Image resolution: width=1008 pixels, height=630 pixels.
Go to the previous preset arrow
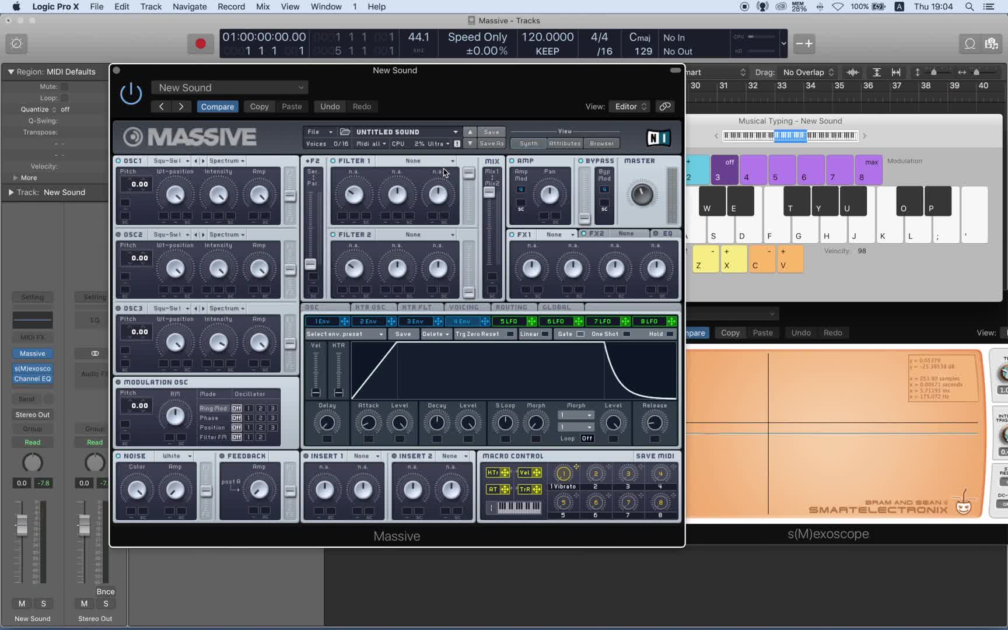pos(162,107)
